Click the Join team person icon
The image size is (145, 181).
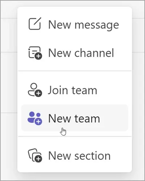[x=35, y=90]
